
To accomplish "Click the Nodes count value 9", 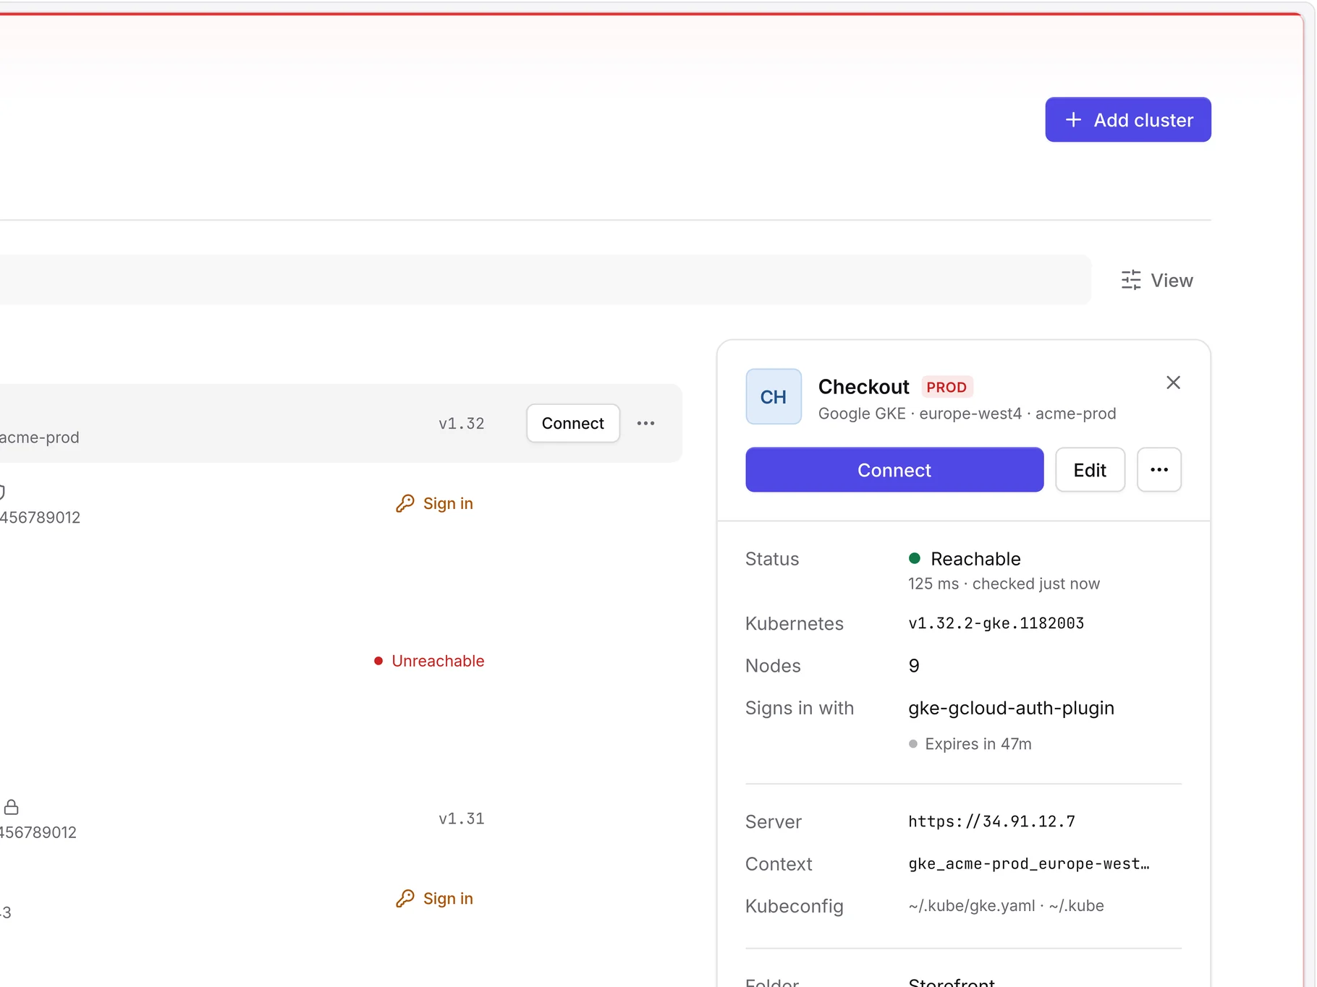I will coord(914,666).
